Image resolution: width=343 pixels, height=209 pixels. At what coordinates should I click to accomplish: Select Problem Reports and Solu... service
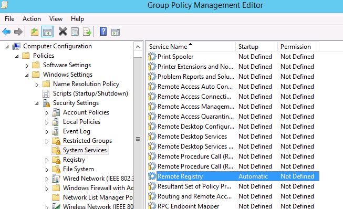196,77
